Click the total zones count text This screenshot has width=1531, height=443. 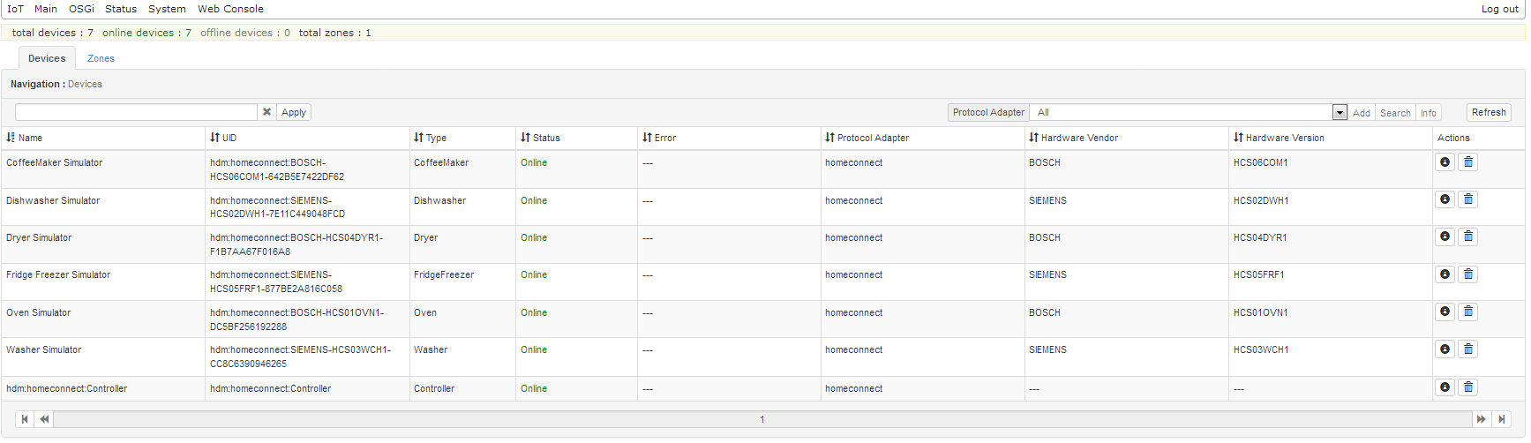(334, 33)
